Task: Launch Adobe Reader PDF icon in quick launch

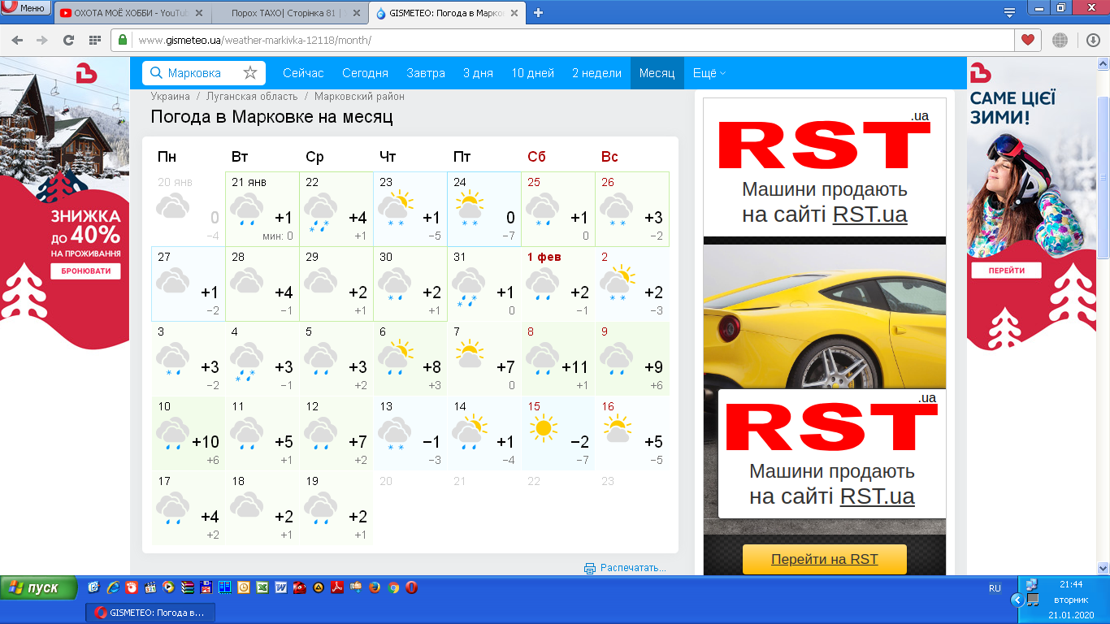Action: click(337, 587)
